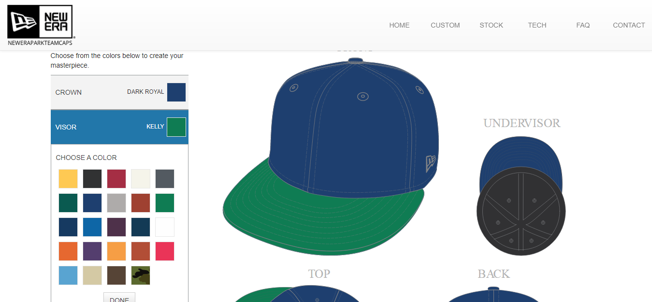This screenshot has height=302, width=652.
Task: Open the CUSTOM page
Action: click(x=445, y=25)
